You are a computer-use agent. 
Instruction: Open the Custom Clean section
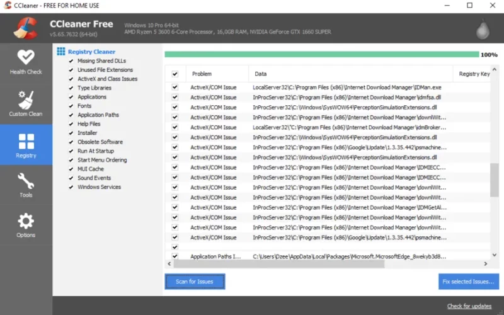click(26, 103)
